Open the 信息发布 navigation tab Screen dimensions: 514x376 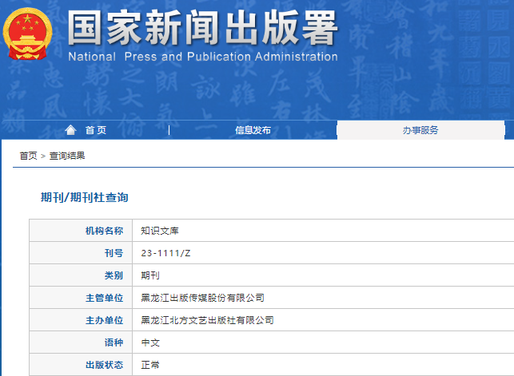coord(253,130)
